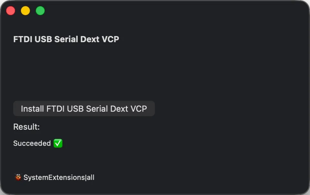Click the ladybug debug icon
Viewport: 310px width, 195px height.
(18, 177)
